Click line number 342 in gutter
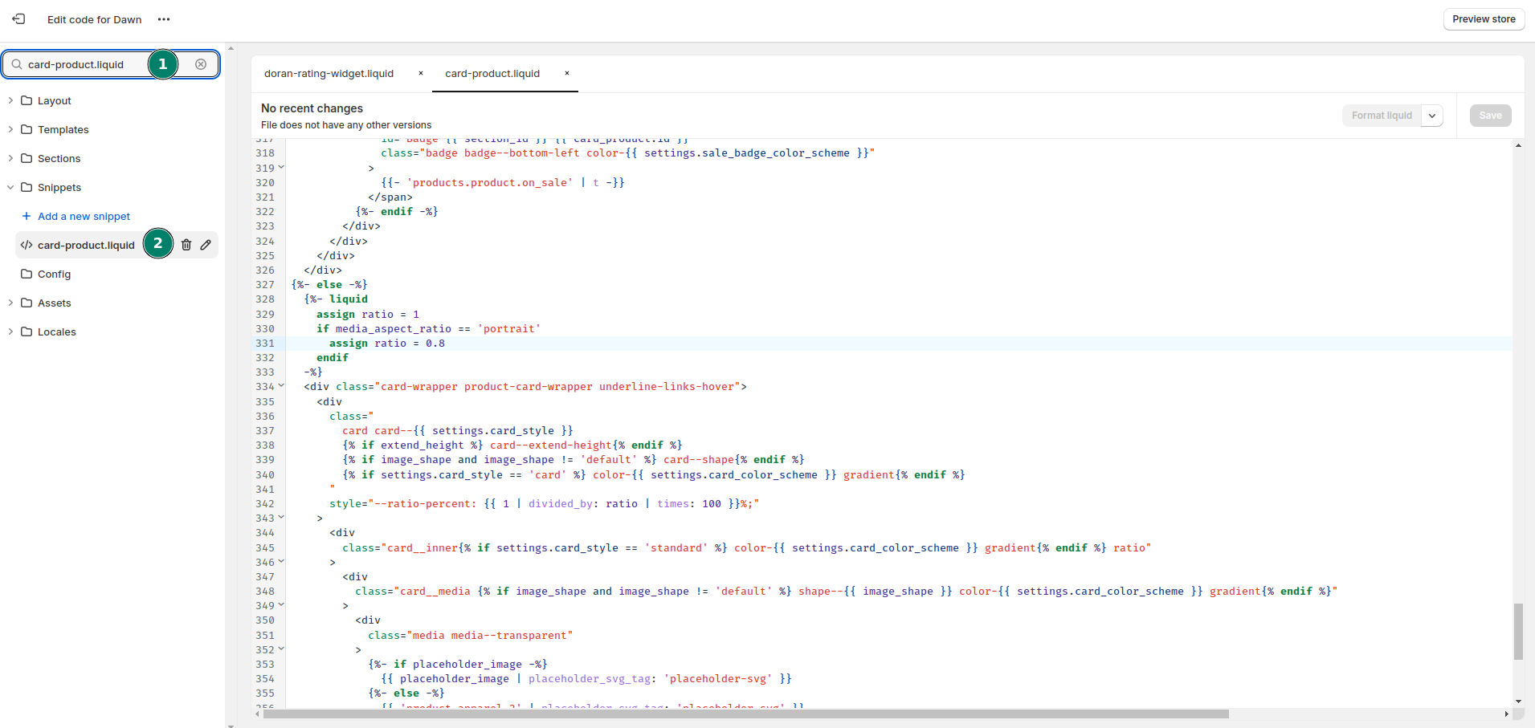Viewport: 1535px width, 728px height. [265, 503]
